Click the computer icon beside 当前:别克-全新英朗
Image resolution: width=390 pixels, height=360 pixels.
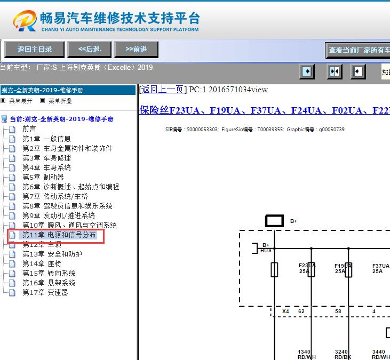(x=4, y=119)
